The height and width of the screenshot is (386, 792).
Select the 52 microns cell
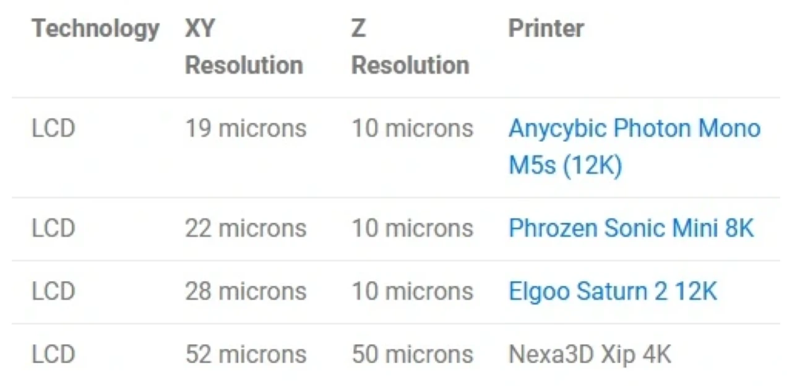click(x=246, y=355)
